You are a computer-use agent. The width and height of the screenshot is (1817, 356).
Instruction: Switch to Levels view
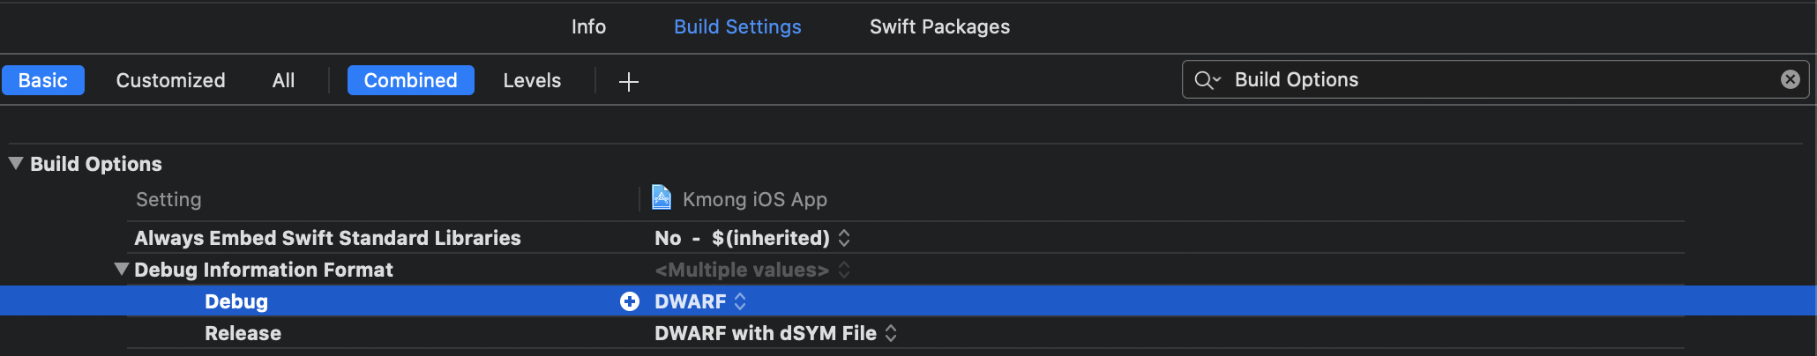coord(532,80)
